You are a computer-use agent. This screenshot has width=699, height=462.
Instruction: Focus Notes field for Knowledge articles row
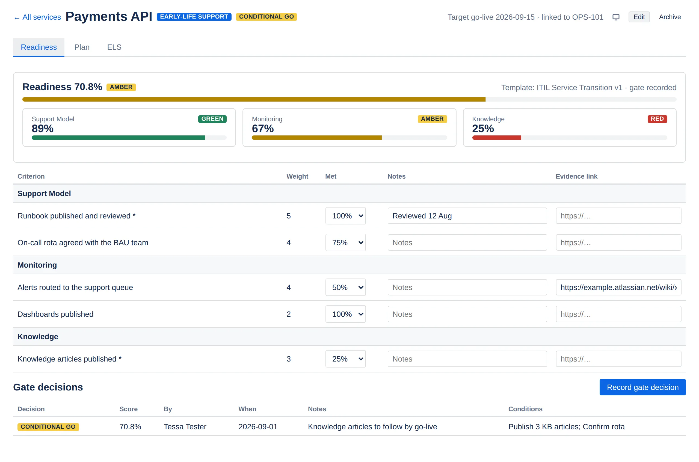pos(467,359)
